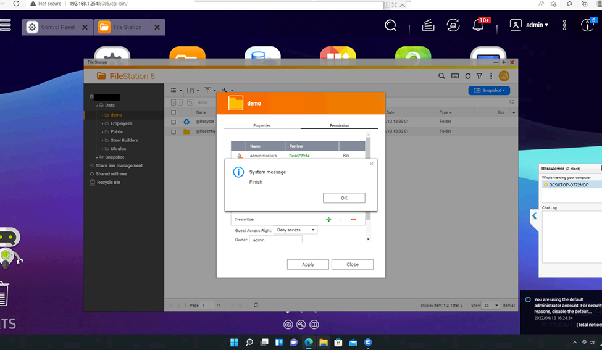Screen dimensions: 602x350
Task: Open the File Station filter icon
Action: 479,76
